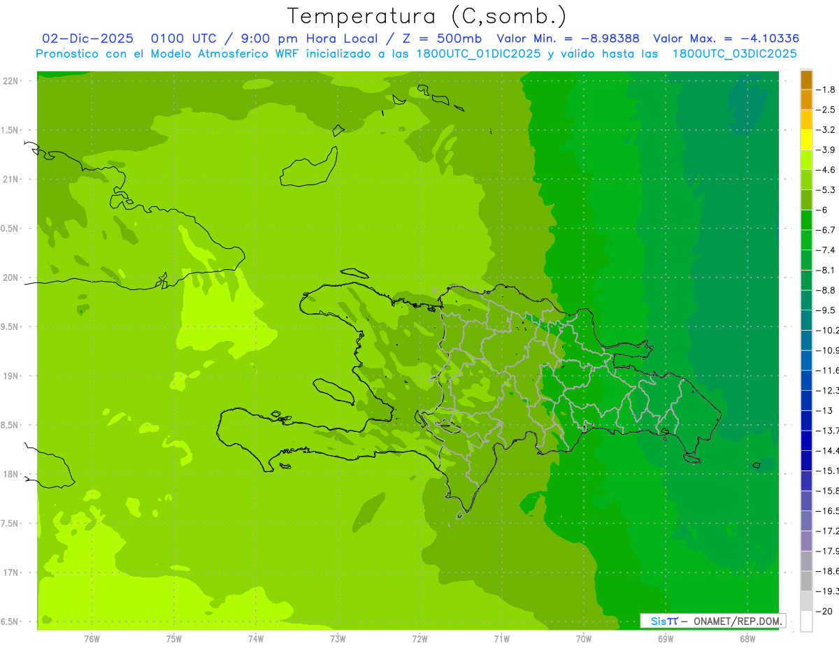
Task: Click the 72W longitude axis label
Action: tap(419, 639)
